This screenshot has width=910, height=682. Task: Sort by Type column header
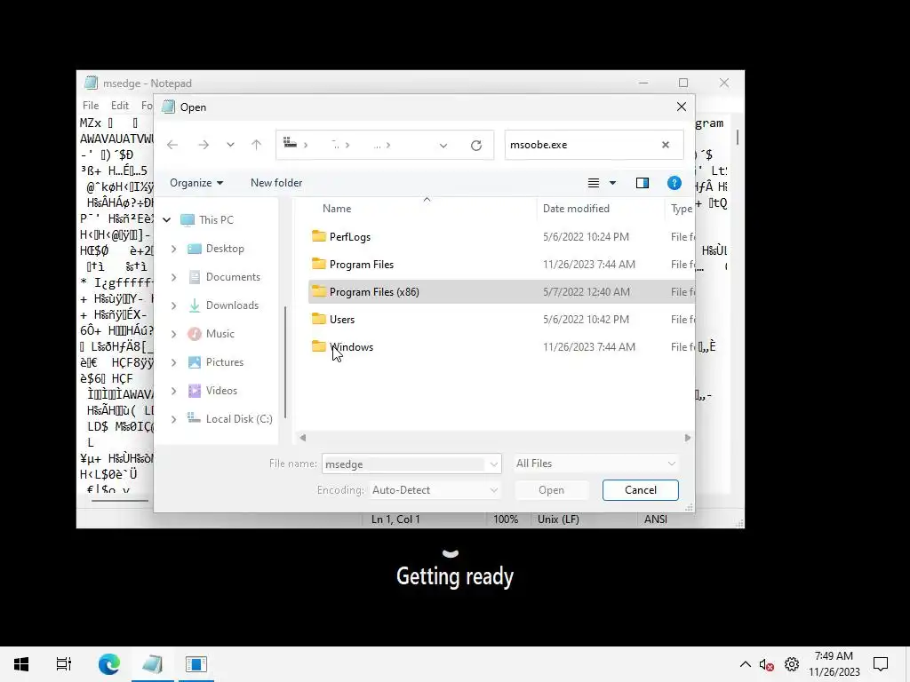[x=682, y=209]
